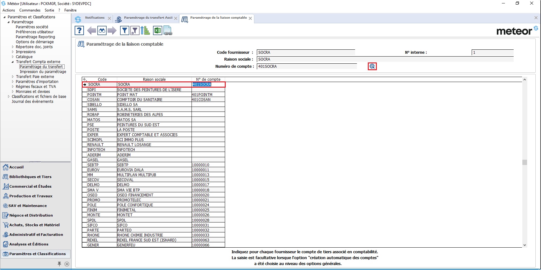Go to next record with right arrow
The width and height of the screenshot is (541, 270).
[x=112, y=30]
